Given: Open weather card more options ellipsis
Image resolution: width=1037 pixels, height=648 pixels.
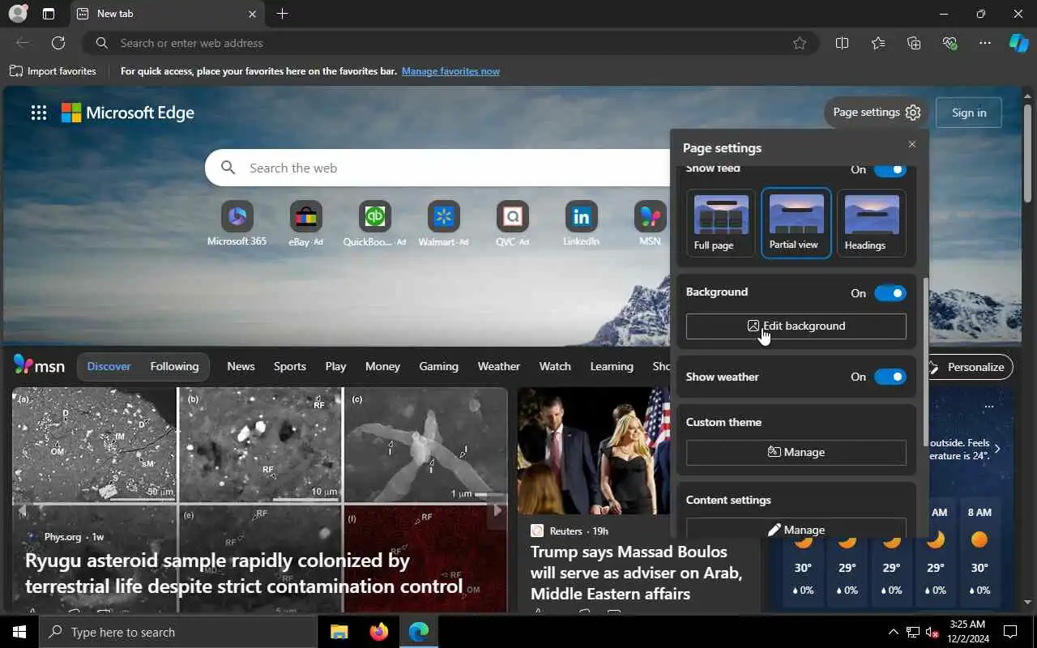Looking at the screenshot, I should coord(988,406).
